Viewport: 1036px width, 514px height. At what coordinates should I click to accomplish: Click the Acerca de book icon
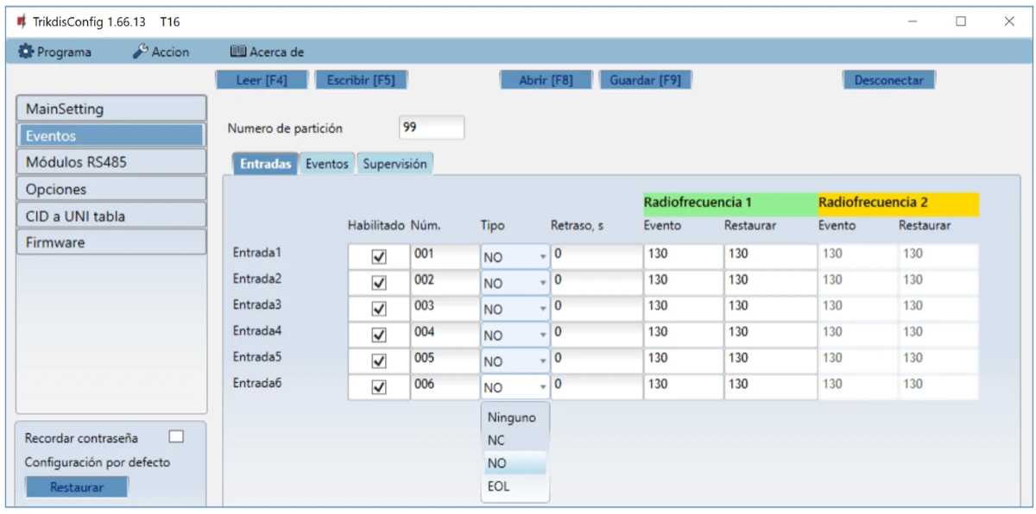tap(238, 52)
